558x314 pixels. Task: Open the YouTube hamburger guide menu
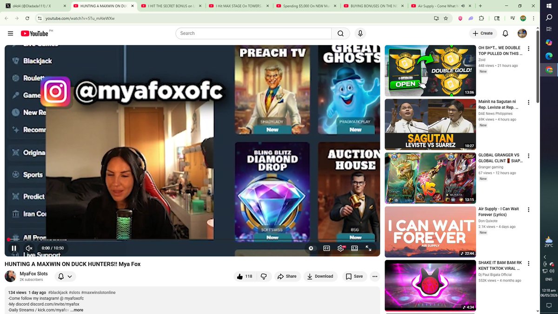pos(10,33)
